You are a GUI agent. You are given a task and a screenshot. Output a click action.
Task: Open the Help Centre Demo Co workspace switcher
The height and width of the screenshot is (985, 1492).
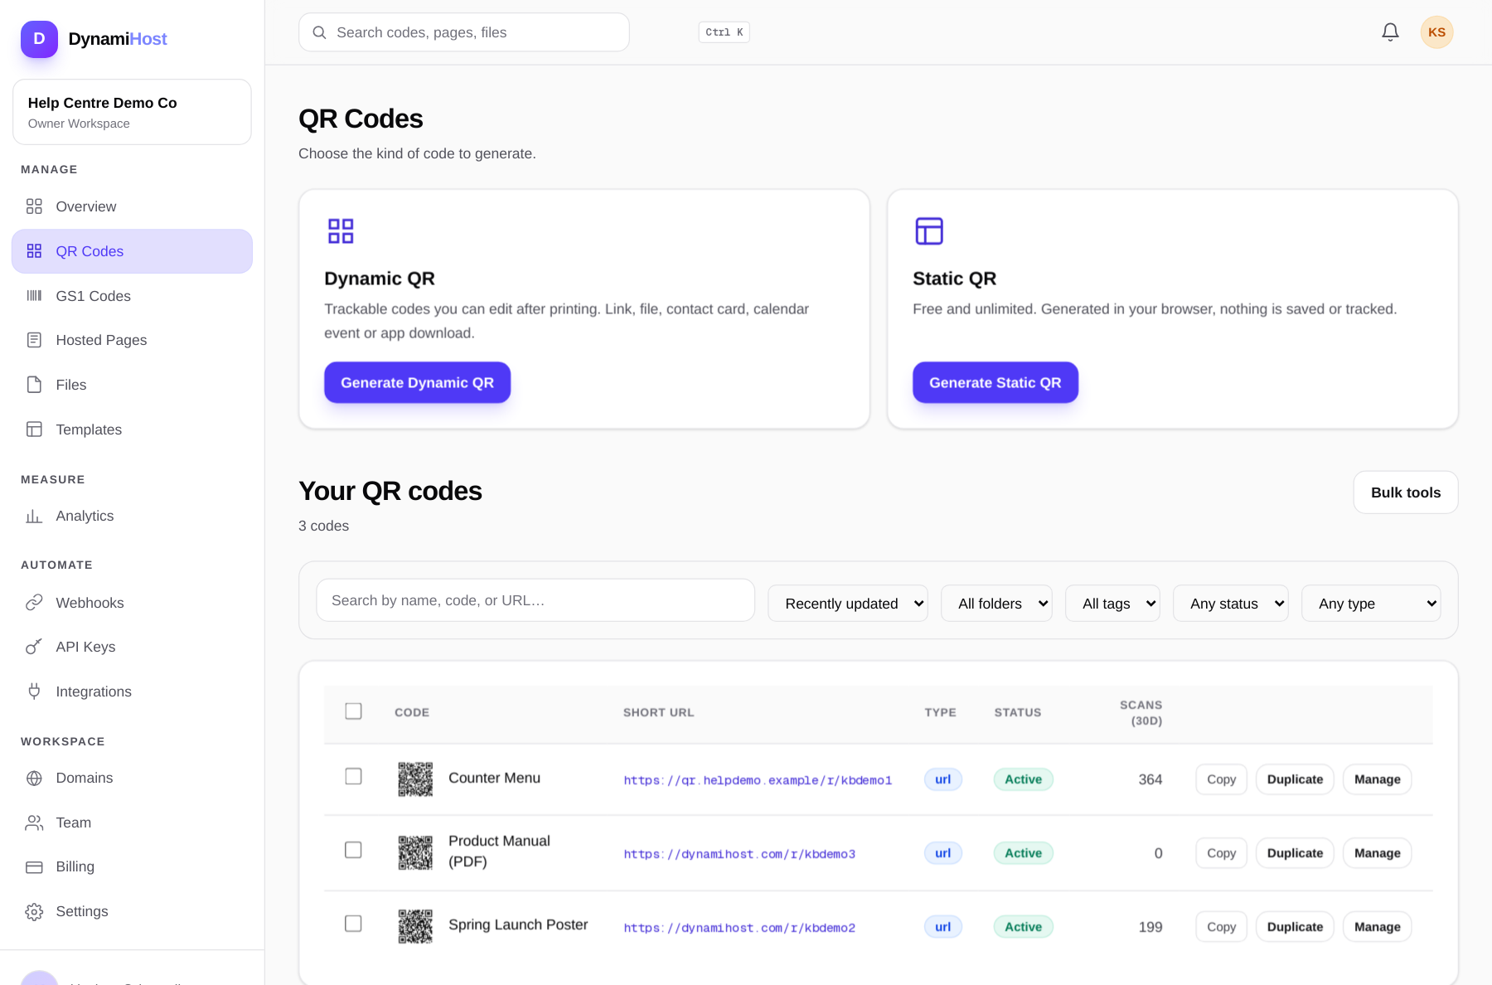click(132, 112)
